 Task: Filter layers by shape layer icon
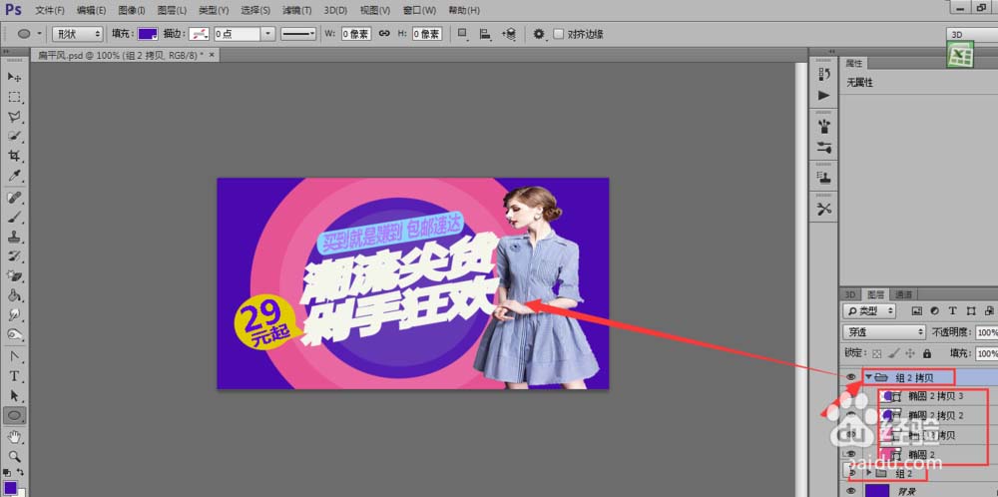971,311
